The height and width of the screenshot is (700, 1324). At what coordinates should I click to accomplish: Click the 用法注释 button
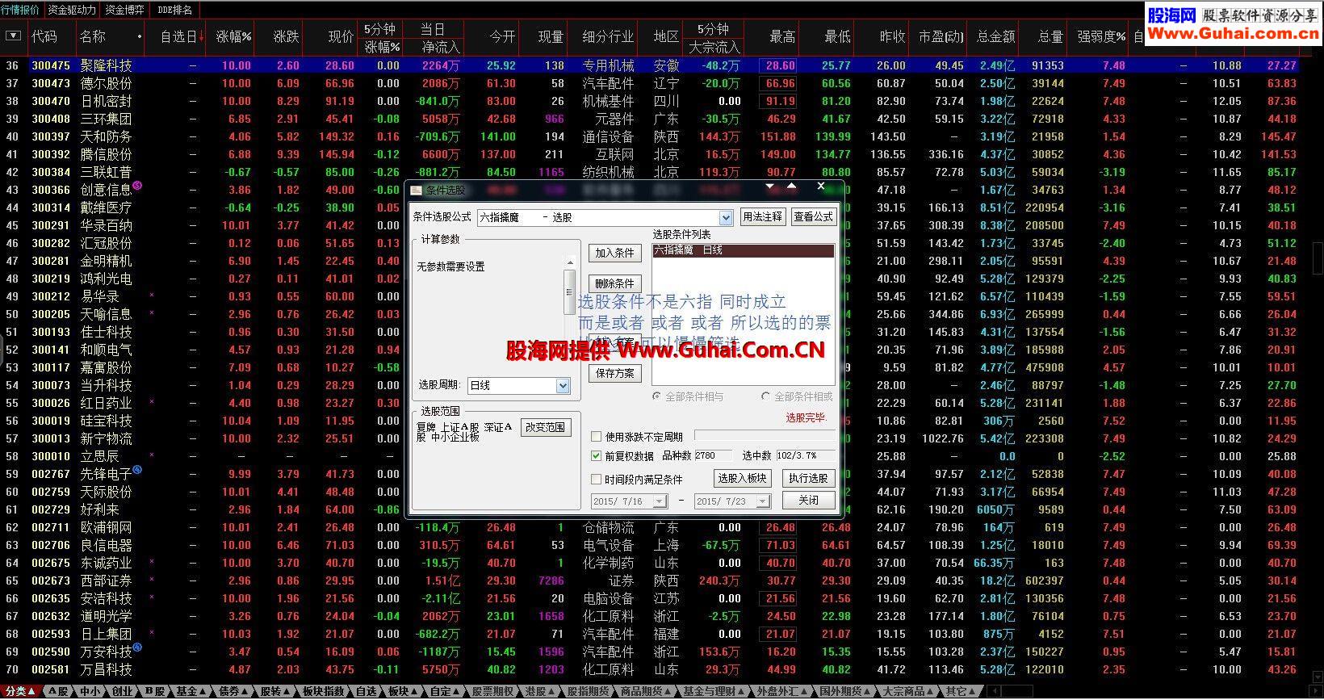coord(762,216)
